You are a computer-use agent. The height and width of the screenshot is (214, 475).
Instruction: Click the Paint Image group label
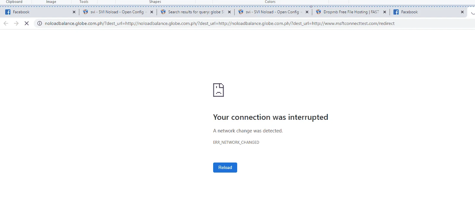pos(51,2)
